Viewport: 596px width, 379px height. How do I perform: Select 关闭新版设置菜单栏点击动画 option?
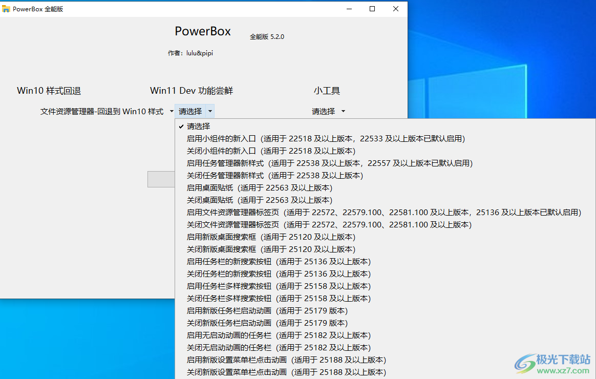tap(386, 372)
